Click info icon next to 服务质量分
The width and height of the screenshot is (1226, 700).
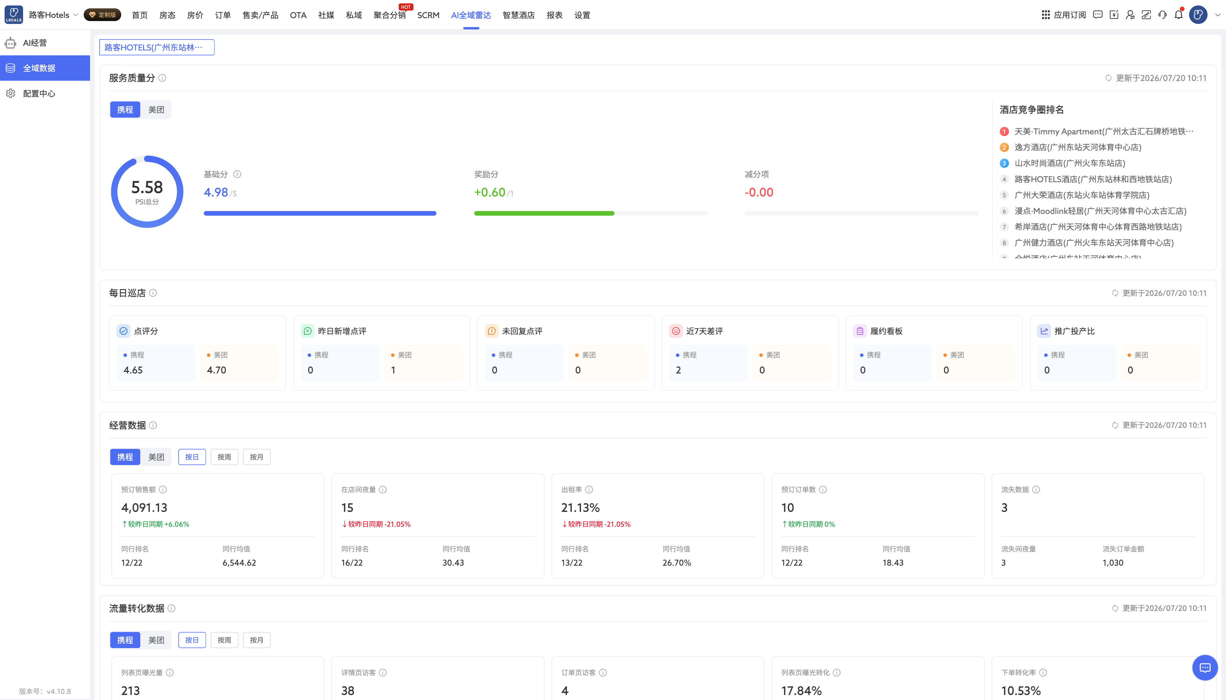point(163,78)
